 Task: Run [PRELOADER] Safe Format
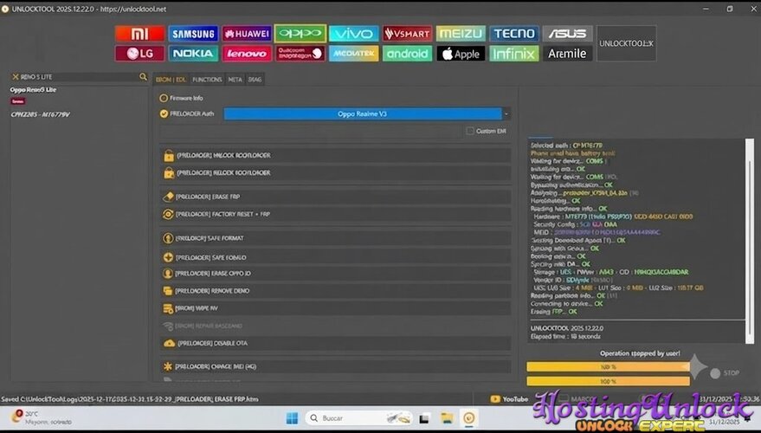(335, 238)
